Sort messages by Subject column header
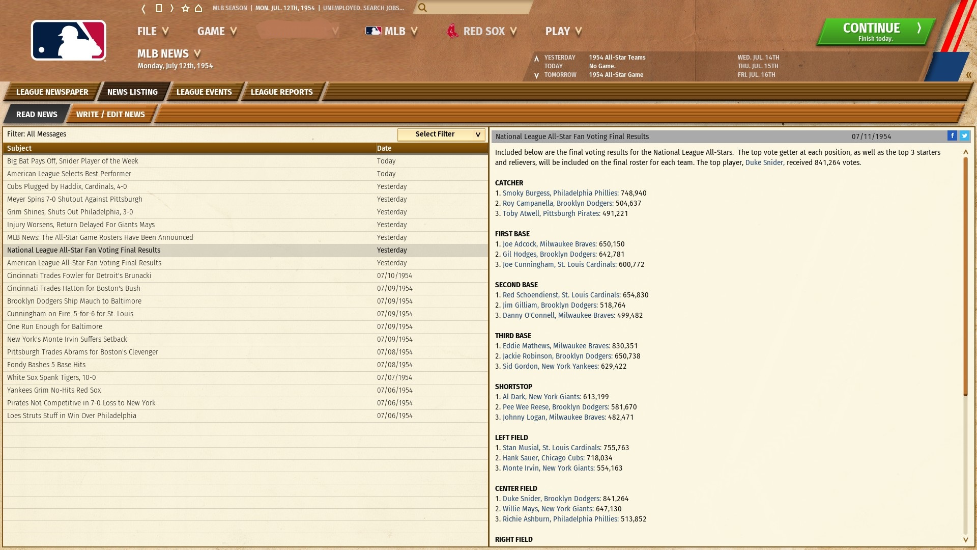The image size is (977, 550). (189, 148)
